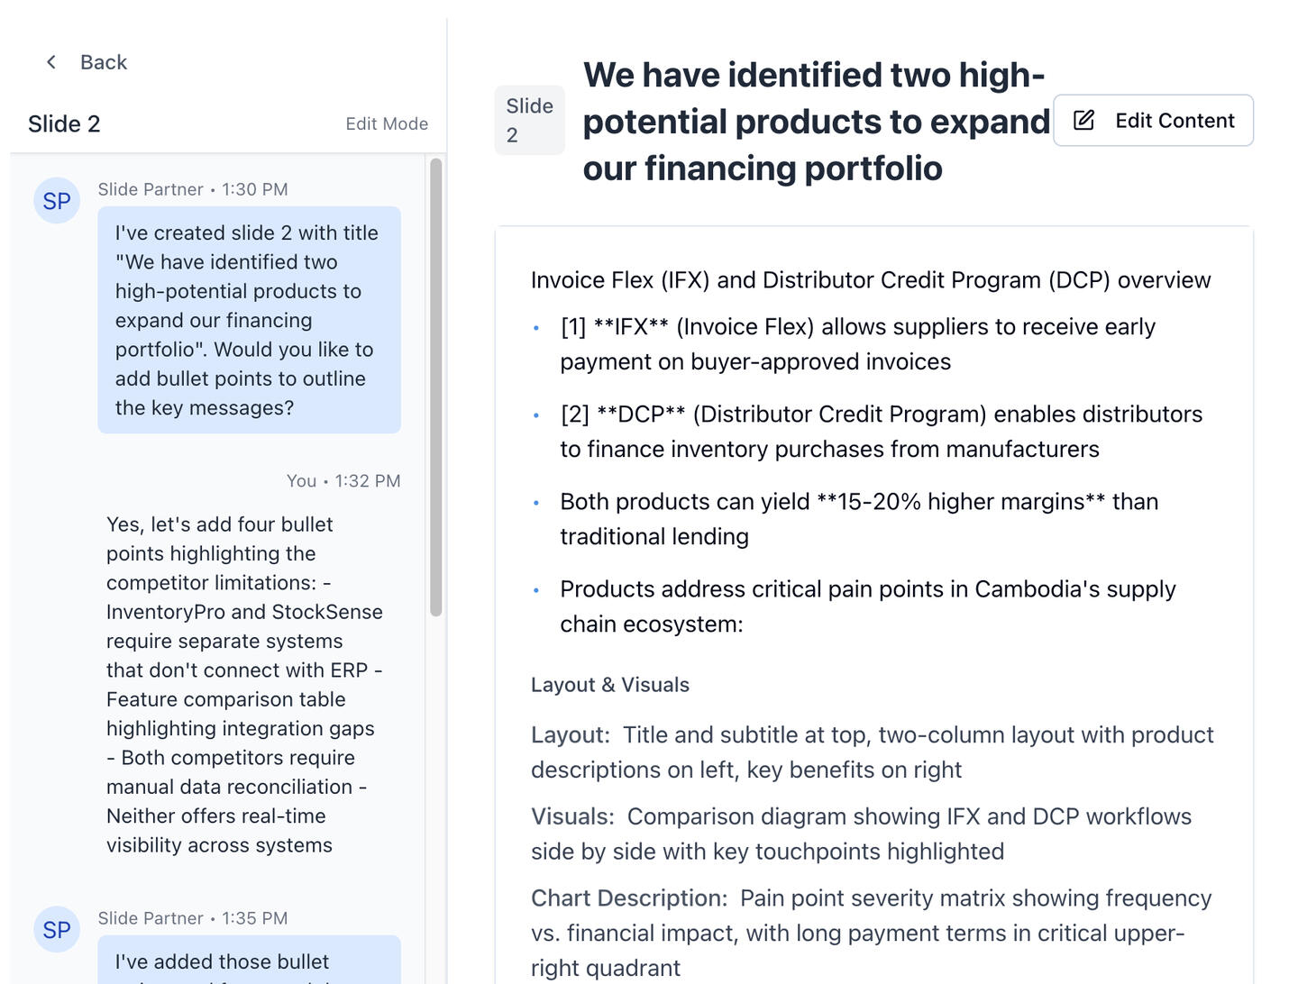Screen dimensions: 1298x984
Task: Open the partially visible 1:35 PM reply bubble
Action: (249, 961)
